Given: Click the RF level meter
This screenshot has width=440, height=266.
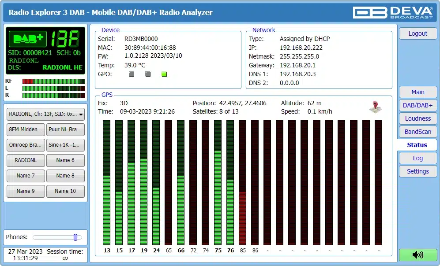Looking at the screenshot, I should coord(53,81).
